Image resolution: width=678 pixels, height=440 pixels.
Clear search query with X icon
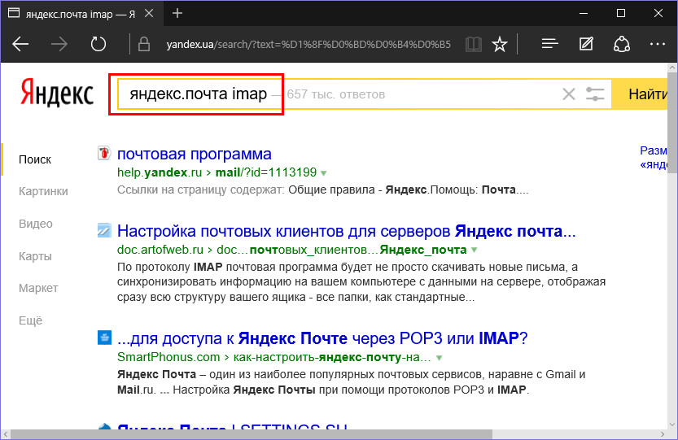coord(569,94)
